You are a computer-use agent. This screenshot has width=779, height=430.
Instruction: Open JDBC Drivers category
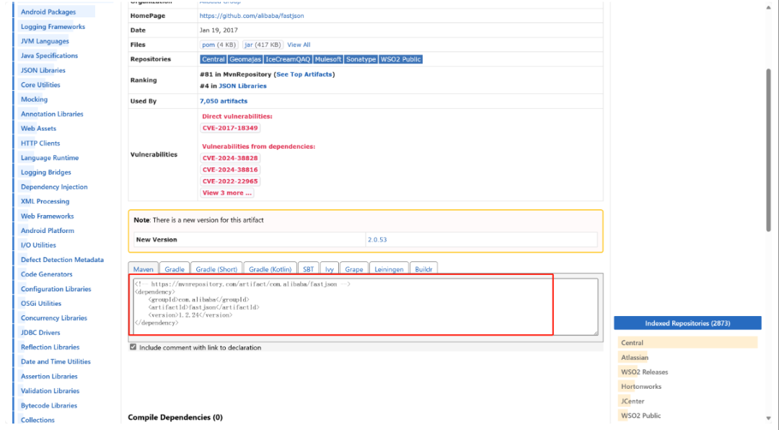(40, 333)
